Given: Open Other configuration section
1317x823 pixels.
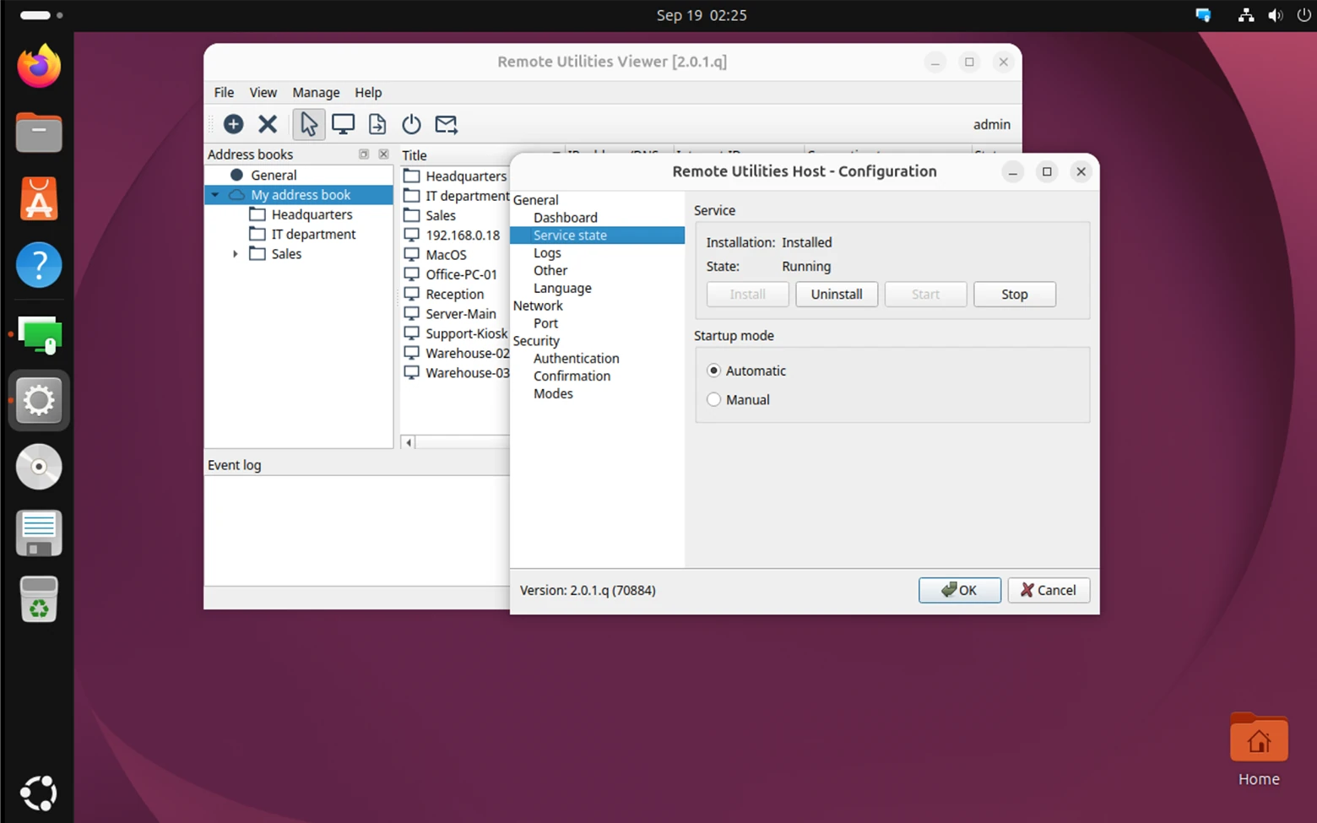Looking at the screenshot, I should 550,270.
